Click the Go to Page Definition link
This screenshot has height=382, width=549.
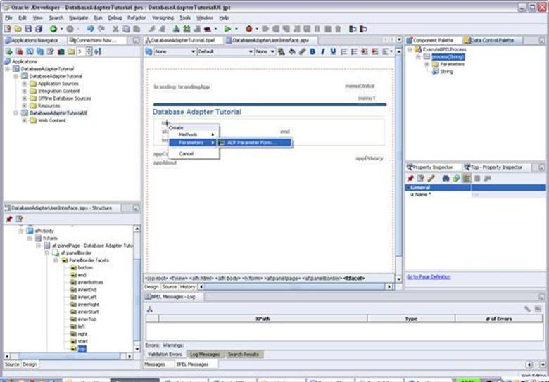click(429, 277)
